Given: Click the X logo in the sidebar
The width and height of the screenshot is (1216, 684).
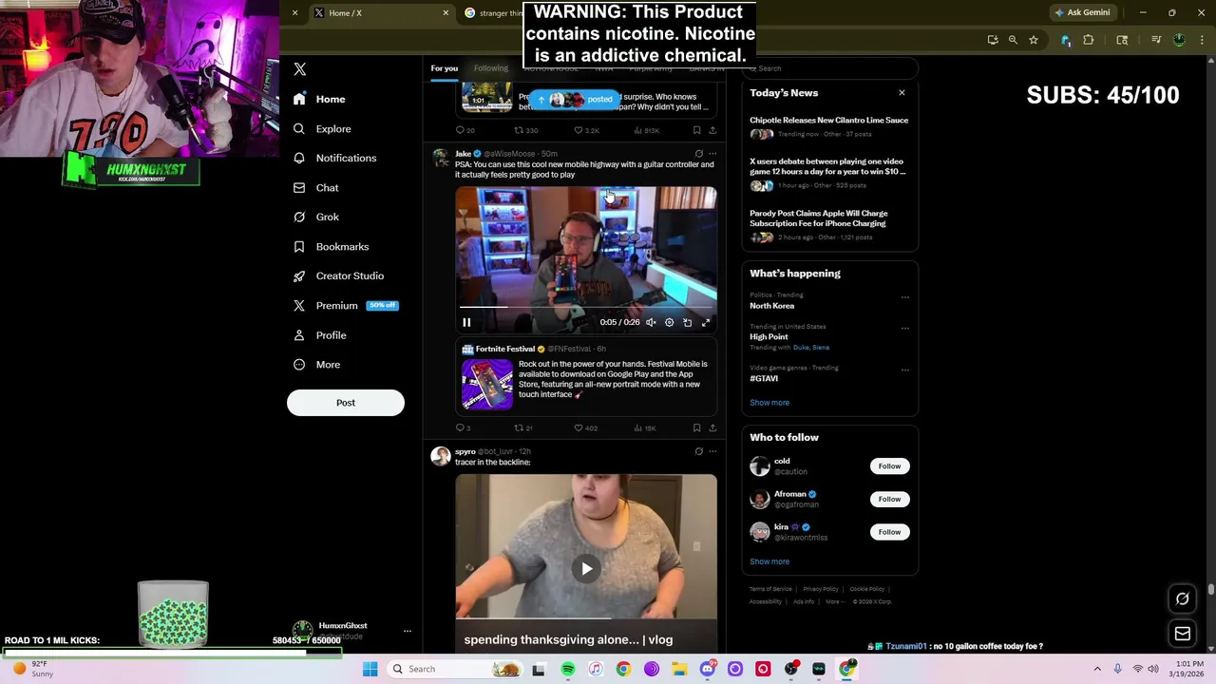Looking at the screenshot, I should click(300, 69).
